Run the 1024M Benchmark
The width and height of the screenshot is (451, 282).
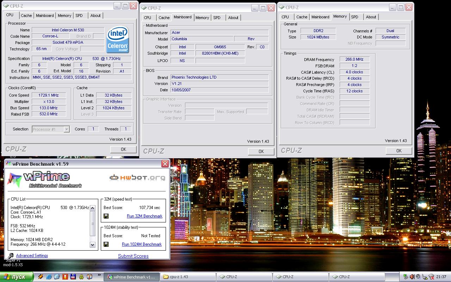(x=142, y=244)
